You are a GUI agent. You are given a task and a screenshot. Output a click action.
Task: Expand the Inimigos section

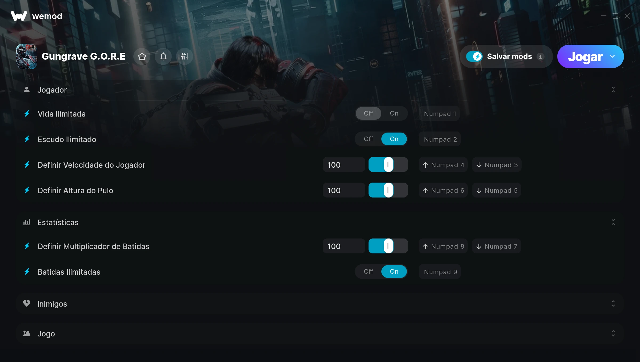pos(613,303)
